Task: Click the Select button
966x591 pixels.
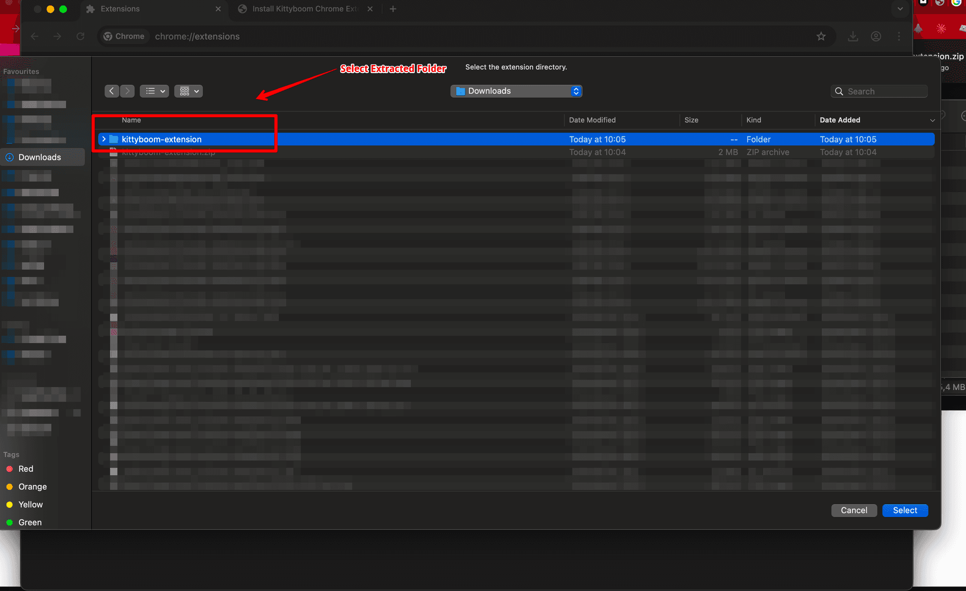Action: pos(905,510)
